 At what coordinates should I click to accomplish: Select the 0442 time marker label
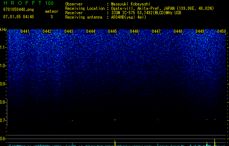coord(47,31)
